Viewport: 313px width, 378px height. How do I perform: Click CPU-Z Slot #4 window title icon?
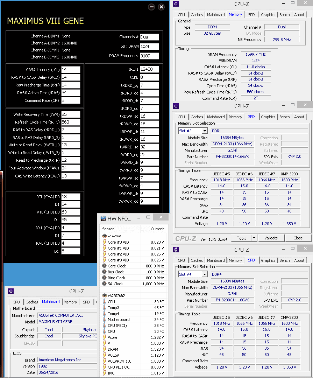176,250
